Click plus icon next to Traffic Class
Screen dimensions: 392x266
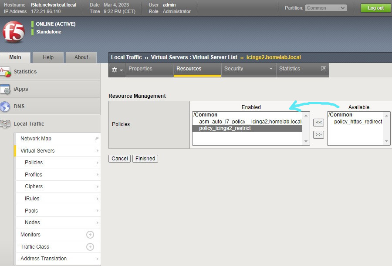(90, 247)
